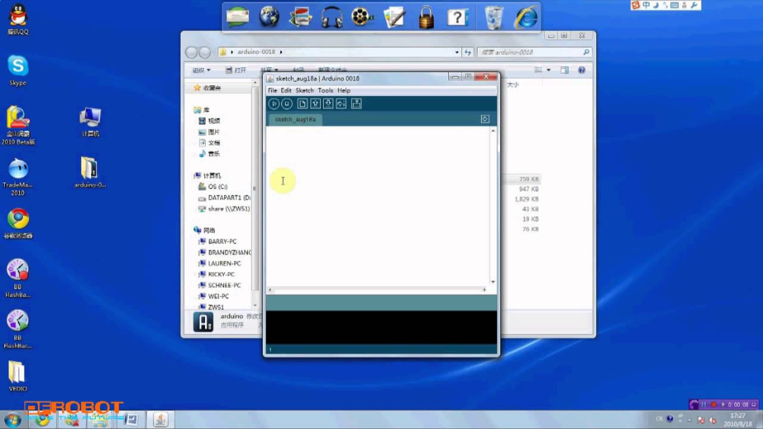Select DATAPART1 (D:) drive in Explorer sidebar

[x=225, y=198]
